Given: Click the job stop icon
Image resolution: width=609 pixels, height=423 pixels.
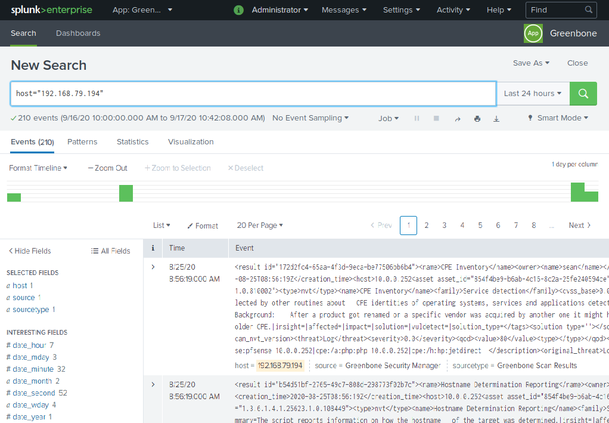Looking at the screenshot, I should [x=436, y=119].
